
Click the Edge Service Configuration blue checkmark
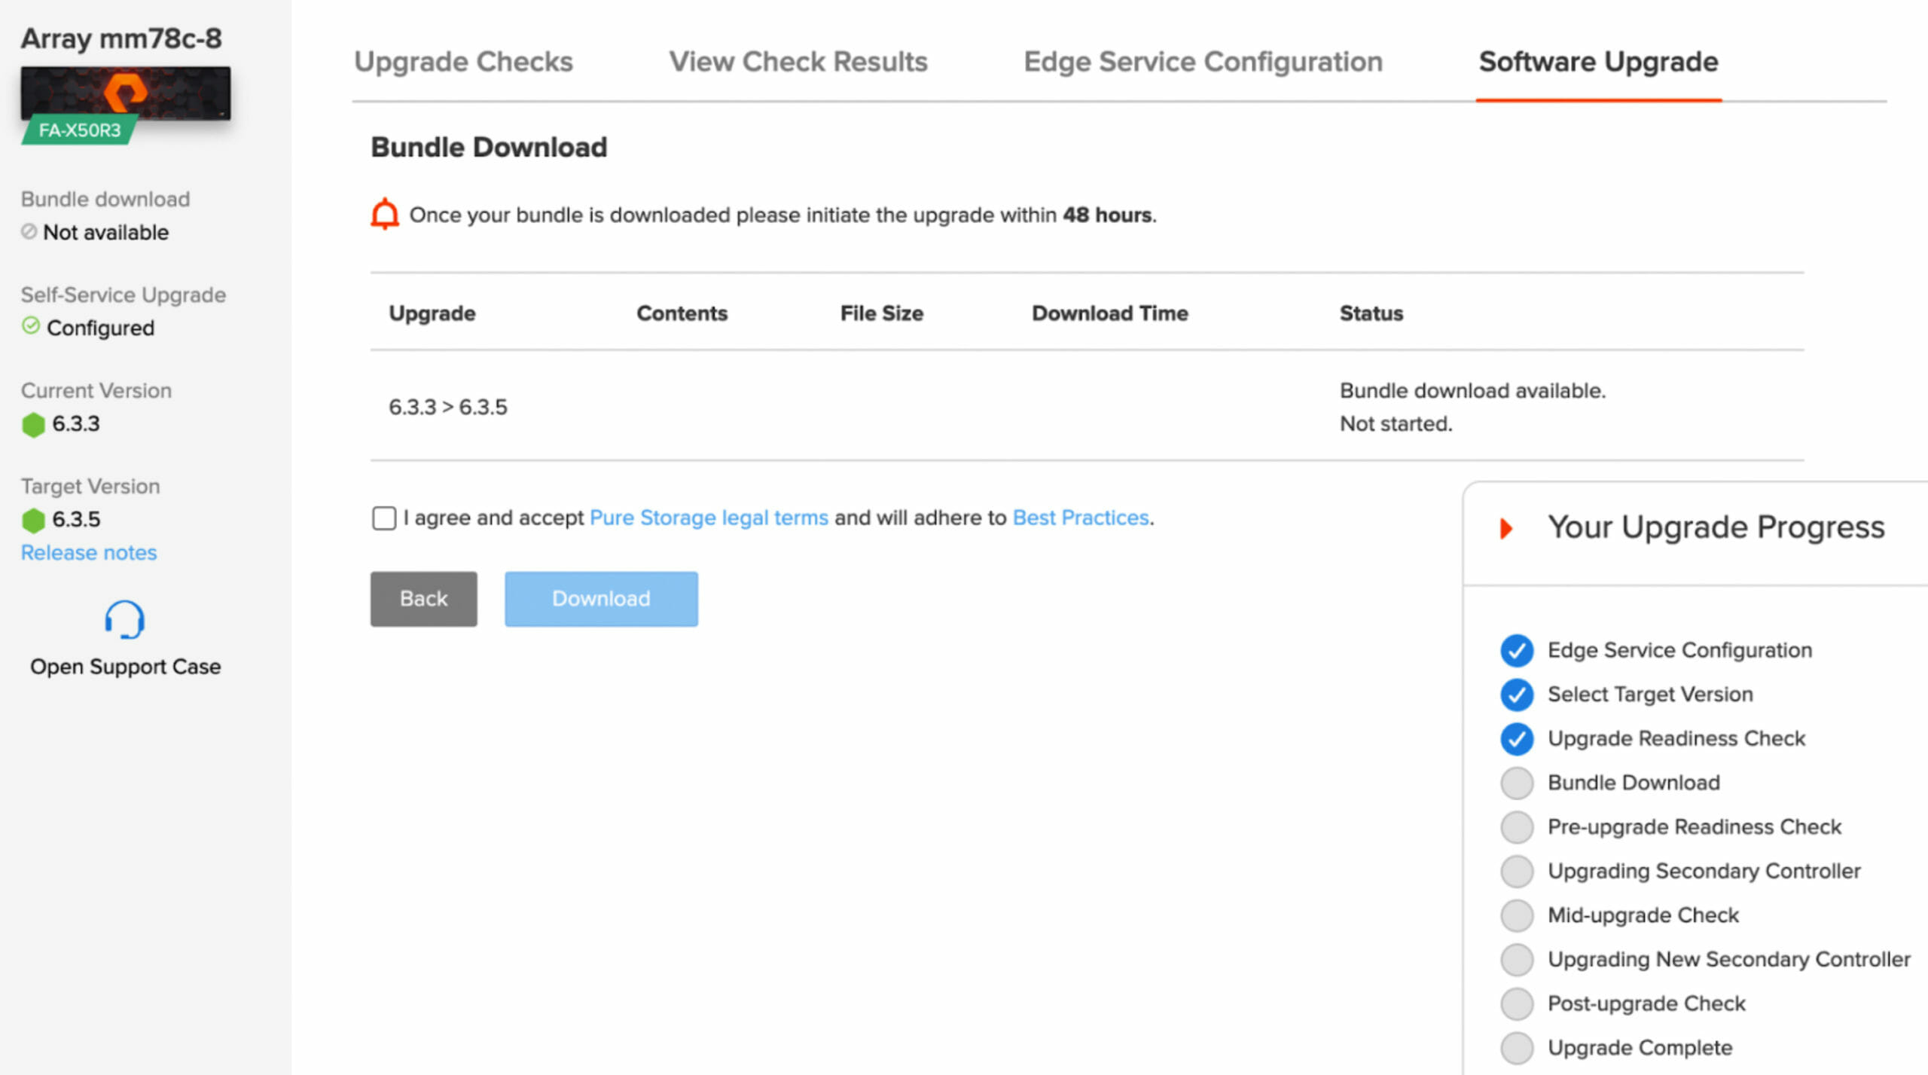[1516, 650]
